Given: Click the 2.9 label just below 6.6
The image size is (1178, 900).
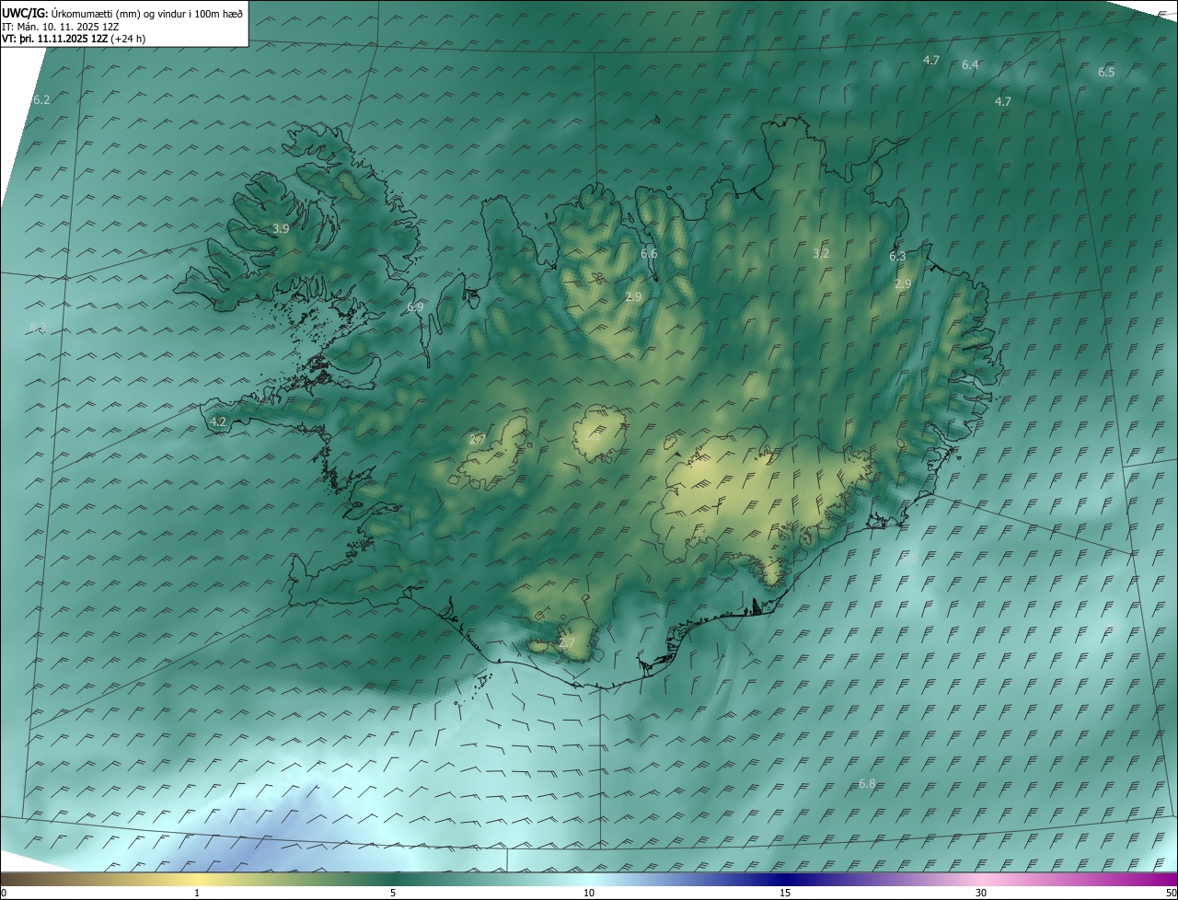Looking at the screenshot, I should tap(633, 296).
